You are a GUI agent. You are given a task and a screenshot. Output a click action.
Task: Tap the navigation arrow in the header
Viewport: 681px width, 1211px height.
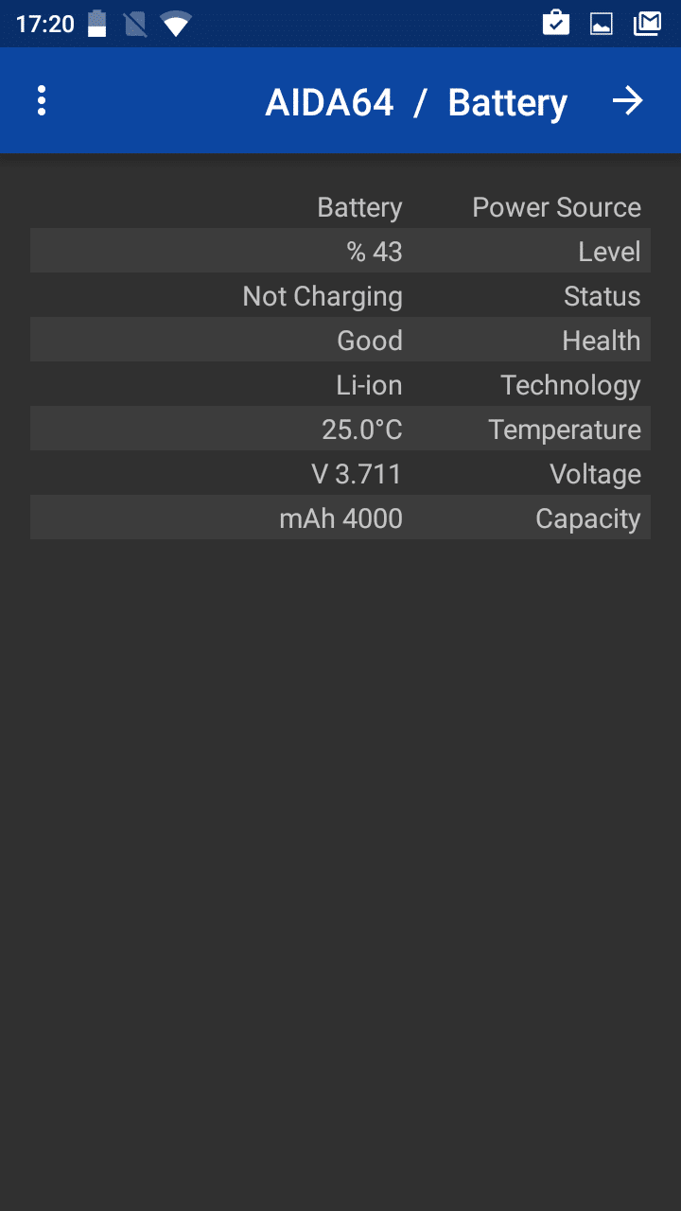tap(627, 101)
